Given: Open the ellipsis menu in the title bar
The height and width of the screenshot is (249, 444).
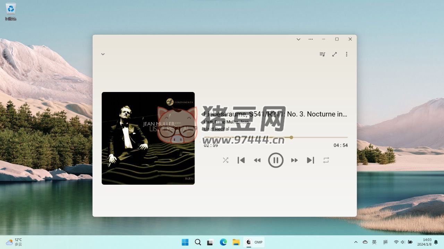Looking at the screenshot, I should click(310, 39).
